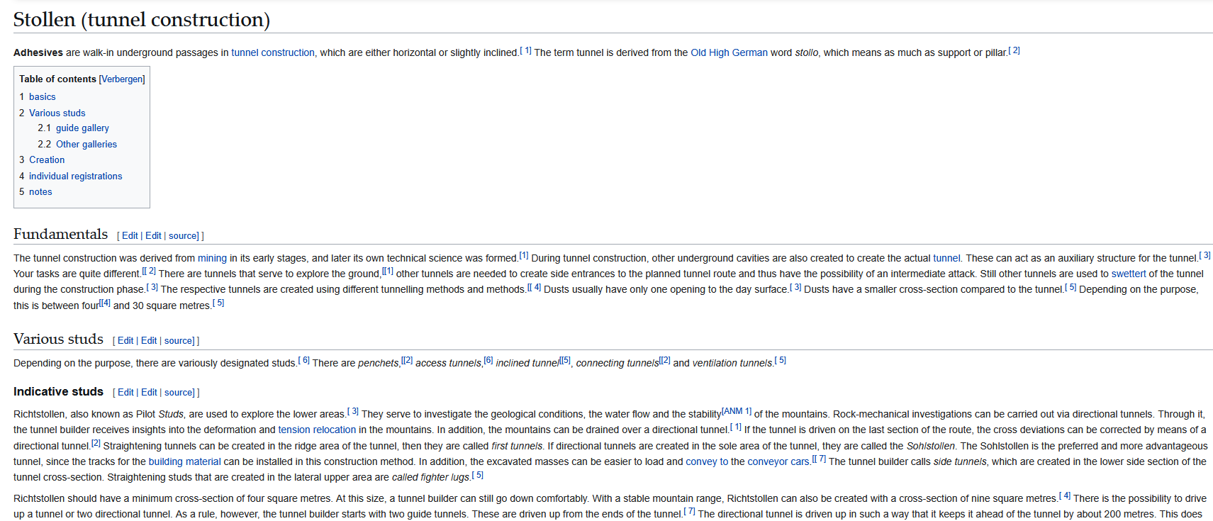Click the 'Various studs' section heading text

58,340
